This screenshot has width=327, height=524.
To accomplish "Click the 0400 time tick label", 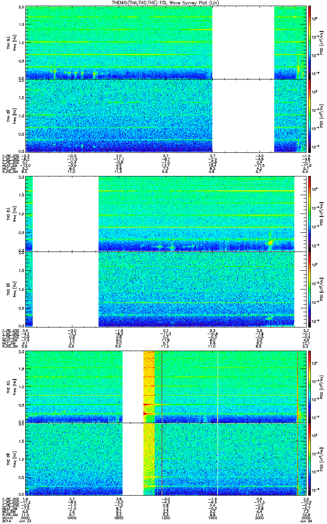I will pyautogui.click(x=72, y=517).
